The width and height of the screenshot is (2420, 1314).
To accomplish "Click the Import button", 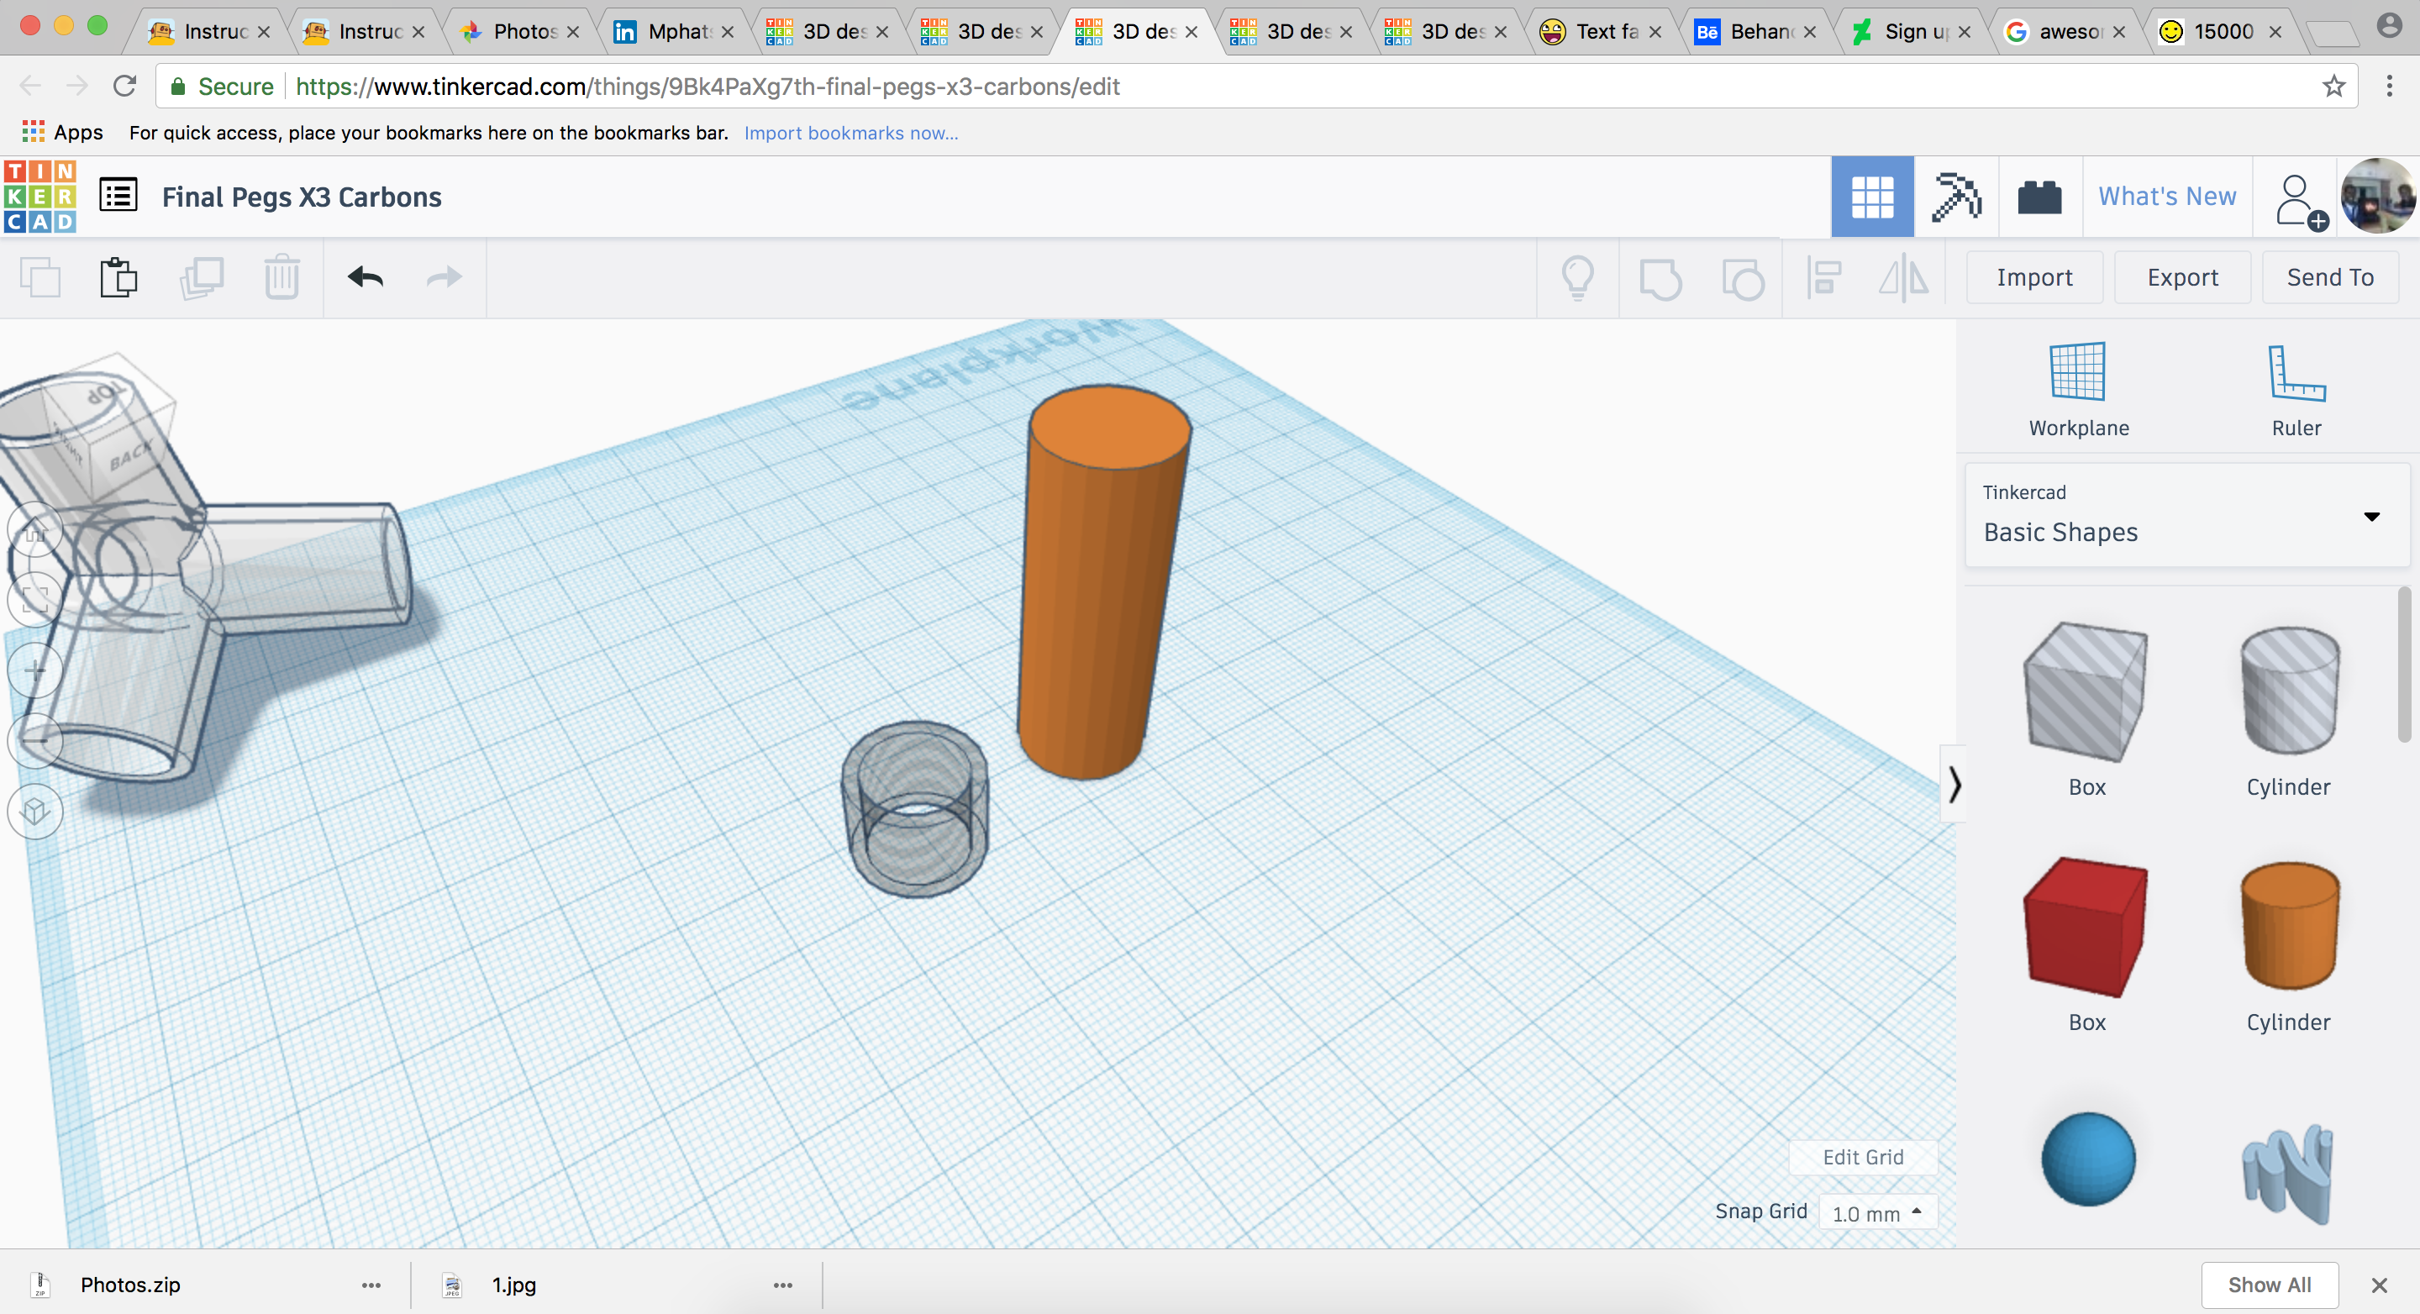I will [2035, 276].
